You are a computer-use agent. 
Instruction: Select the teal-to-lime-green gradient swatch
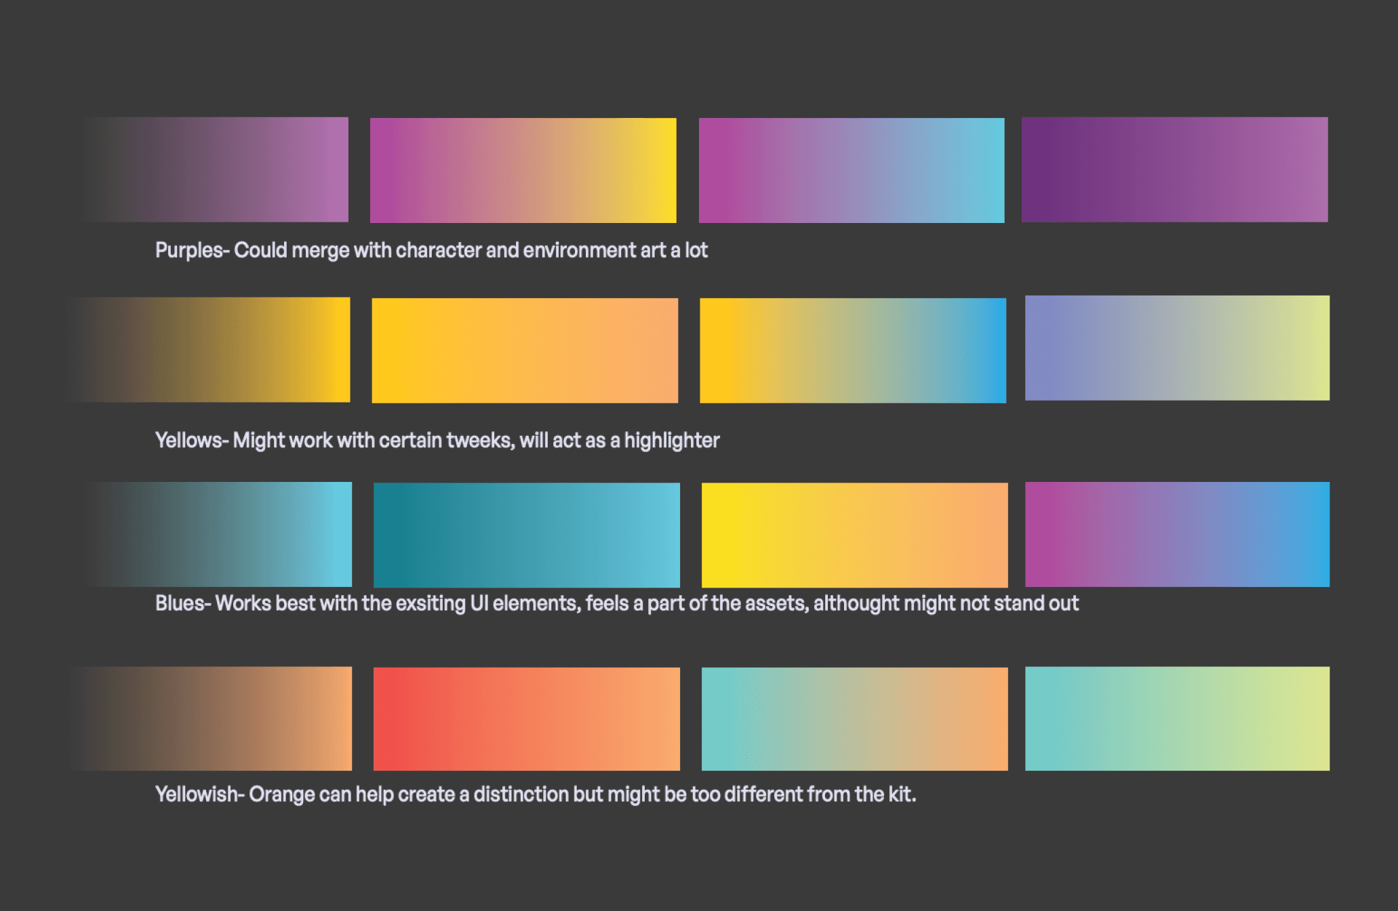[x=1176, y=718]
